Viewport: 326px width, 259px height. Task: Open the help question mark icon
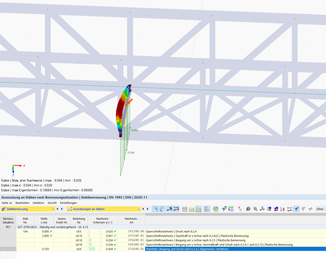coord(248,209)
